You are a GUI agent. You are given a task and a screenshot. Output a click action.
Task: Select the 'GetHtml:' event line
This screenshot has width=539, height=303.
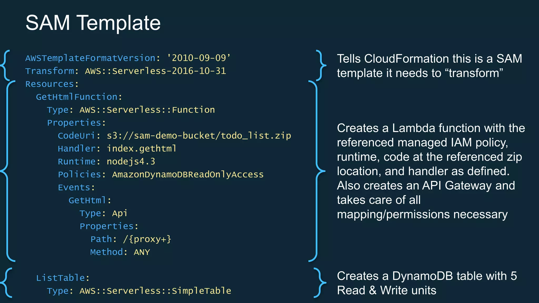pyautogui.click(x=90, y=200)
